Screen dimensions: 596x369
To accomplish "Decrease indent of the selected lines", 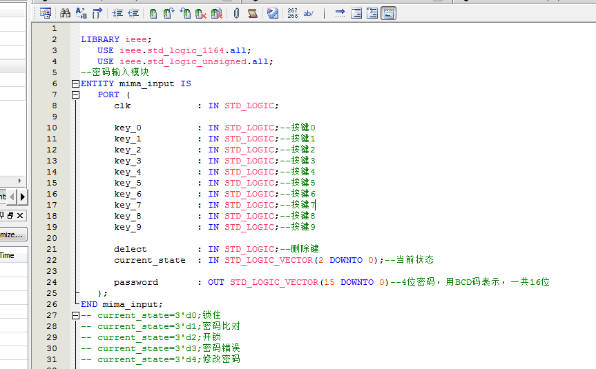I will click(x=133, y=14).
